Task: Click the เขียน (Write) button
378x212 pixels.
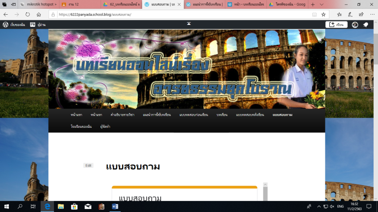Action: click(x=336, y=25)
